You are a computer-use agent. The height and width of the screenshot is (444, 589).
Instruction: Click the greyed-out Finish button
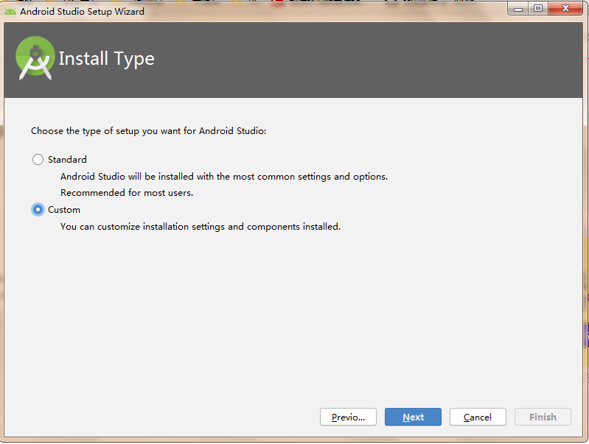click(x=543, y=417)
